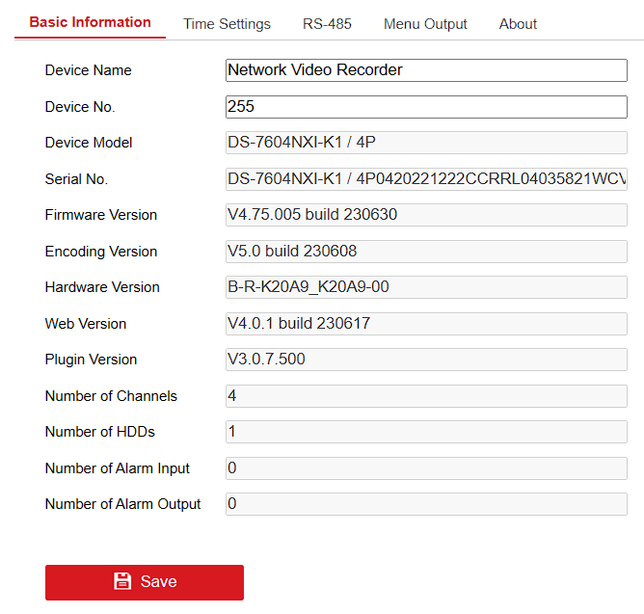The height and width of the screenshot is (614, 644).
Task: Select the Serial No. field
Action: 426,179
